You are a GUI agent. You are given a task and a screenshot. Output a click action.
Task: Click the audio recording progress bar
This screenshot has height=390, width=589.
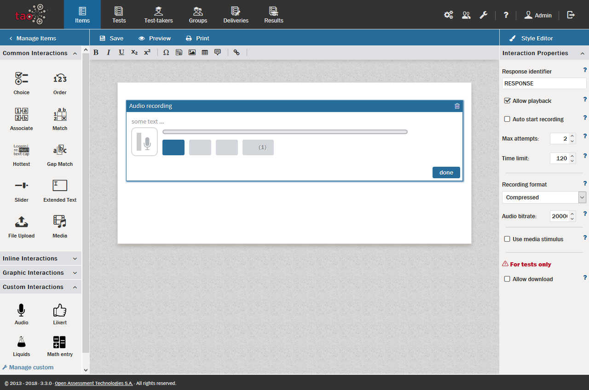tap(285, 132)
